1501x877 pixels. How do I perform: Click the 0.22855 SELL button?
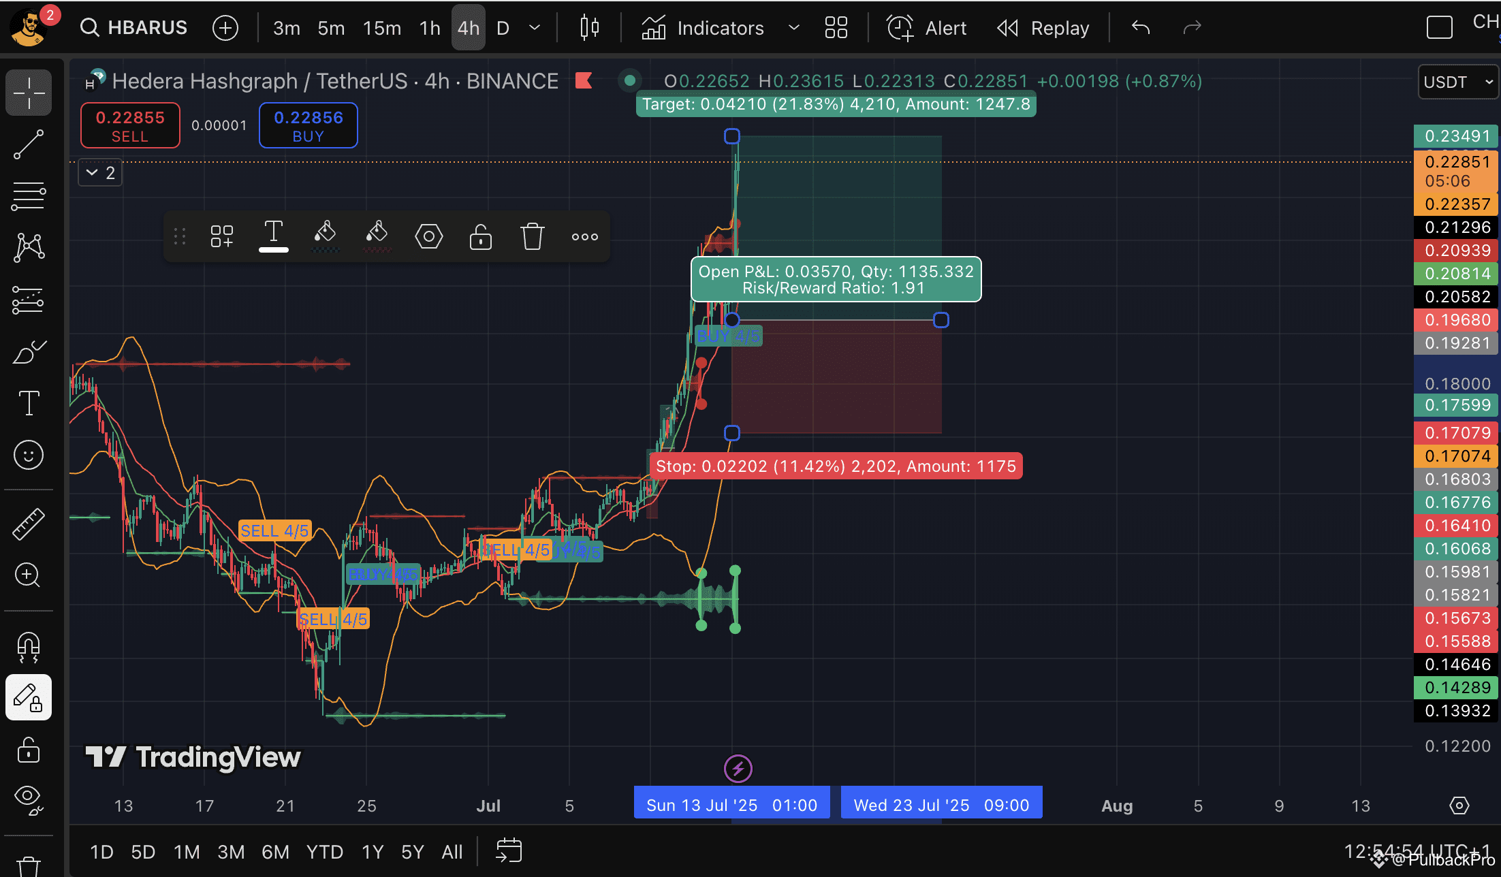pyautogui.click(x=130, y=125)
